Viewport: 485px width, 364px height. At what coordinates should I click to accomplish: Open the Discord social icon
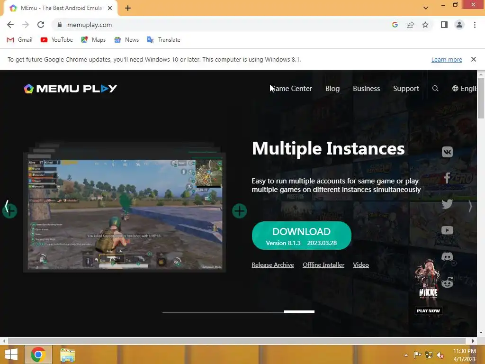pos(447,256)
